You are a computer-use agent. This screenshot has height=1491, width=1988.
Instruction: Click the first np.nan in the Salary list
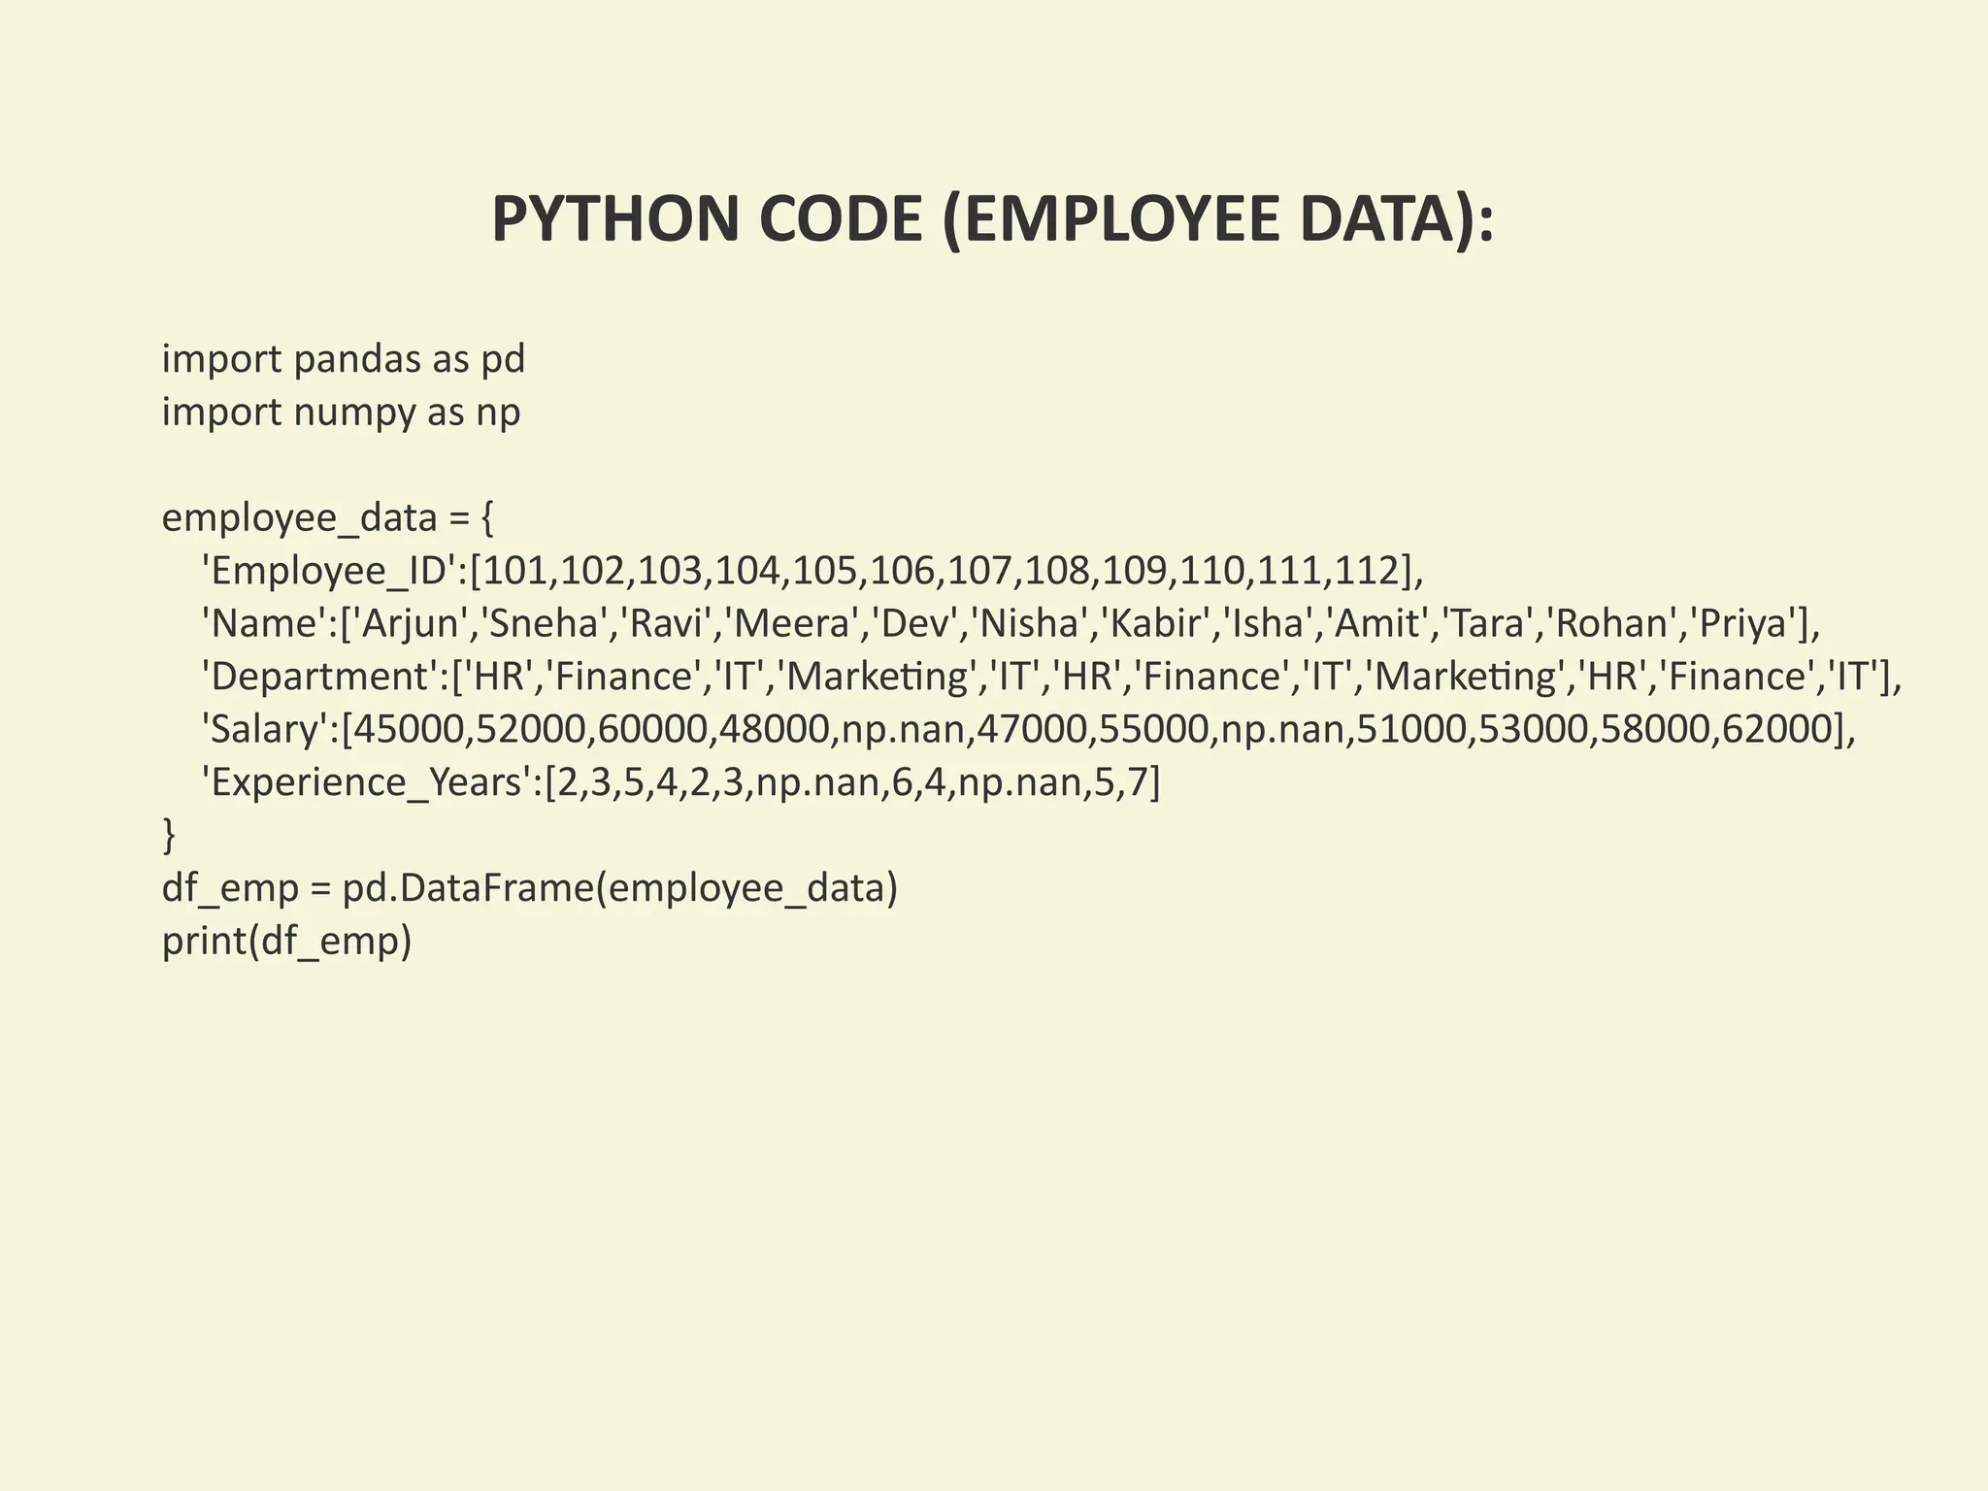906,729
